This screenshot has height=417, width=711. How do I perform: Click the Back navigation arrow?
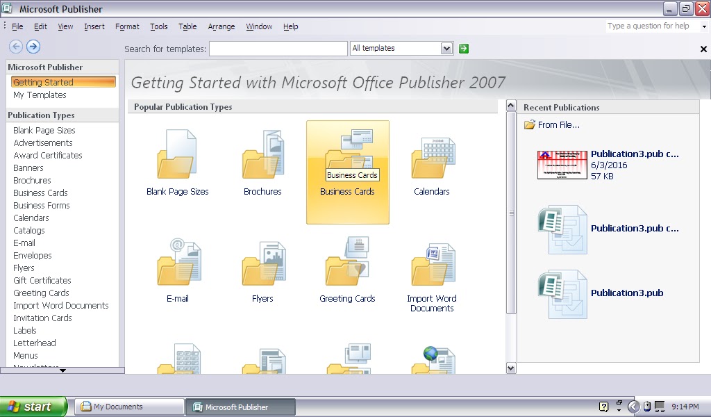point(16,47)
